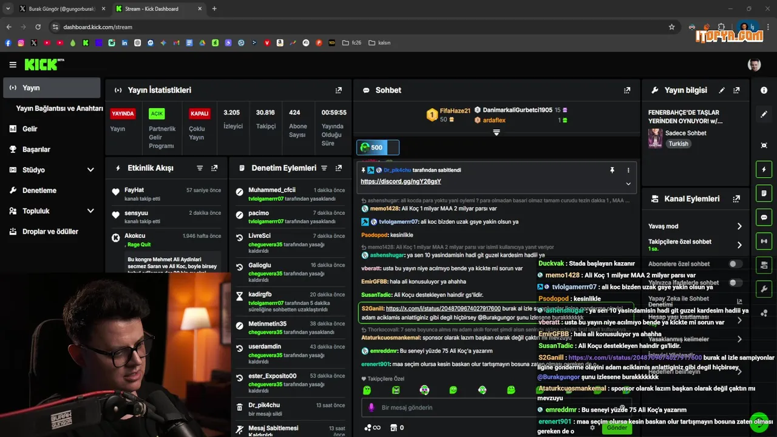The height and width of the screenshot is (437, 777).
Task: Expand the Topluluk sidebar section
Action: [x=90, y=211]
